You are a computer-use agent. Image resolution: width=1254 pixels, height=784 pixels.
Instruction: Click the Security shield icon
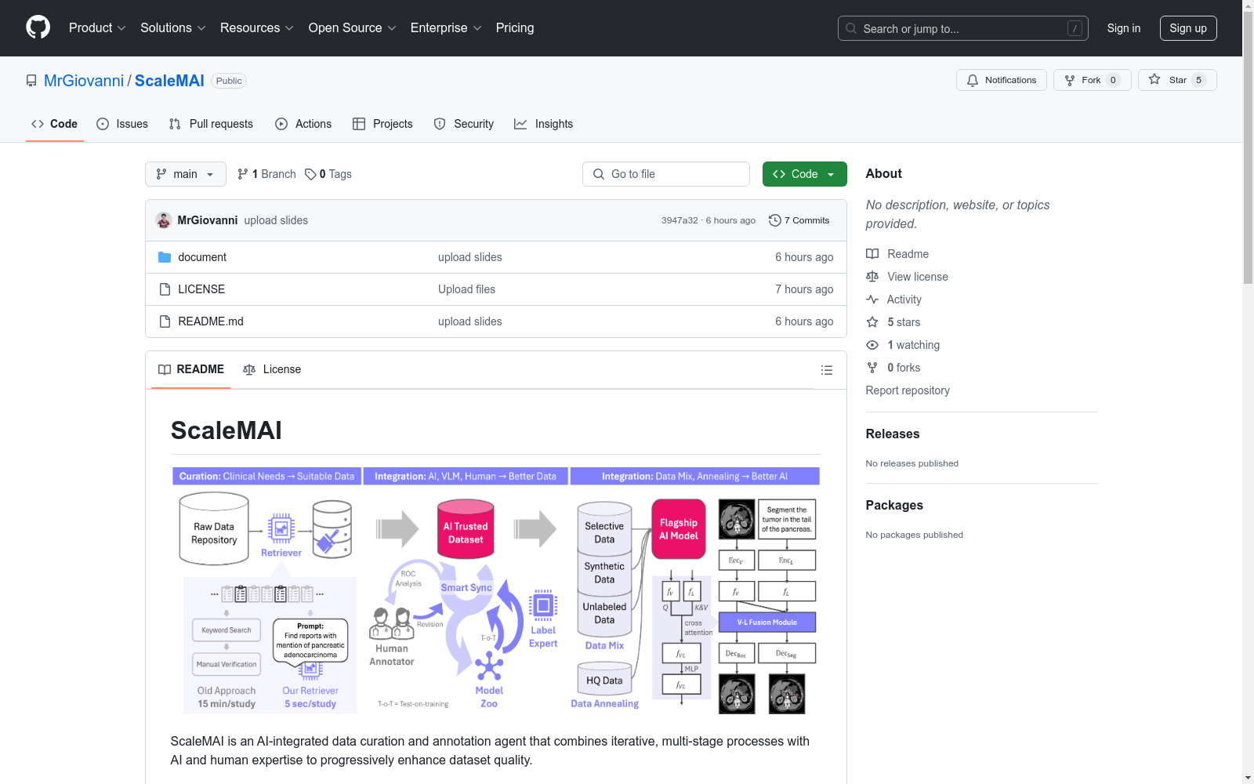point(440,124)
